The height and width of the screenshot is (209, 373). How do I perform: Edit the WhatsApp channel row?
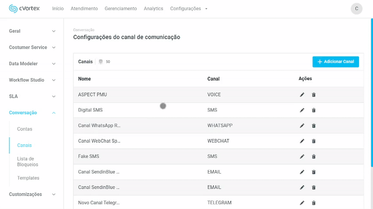pos(302,126)
